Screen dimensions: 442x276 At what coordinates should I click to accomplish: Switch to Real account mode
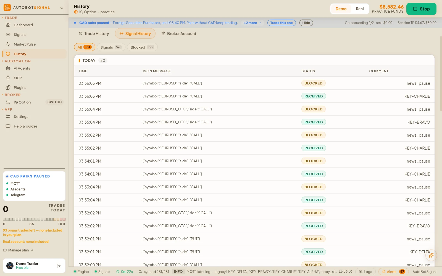360,9
